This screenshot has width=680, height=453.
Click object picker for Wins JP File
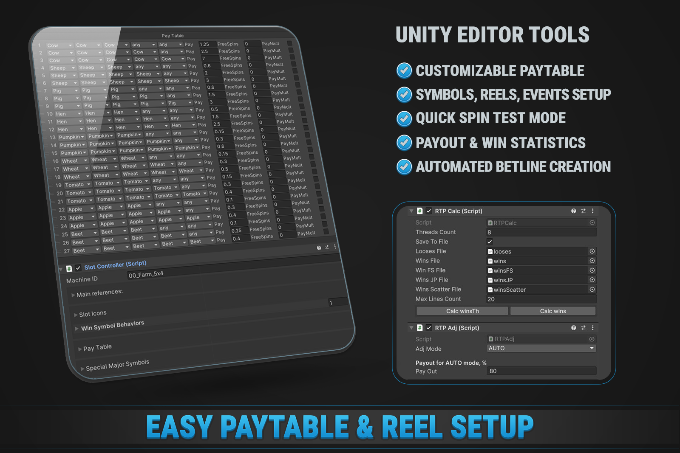tap(592, 280)
